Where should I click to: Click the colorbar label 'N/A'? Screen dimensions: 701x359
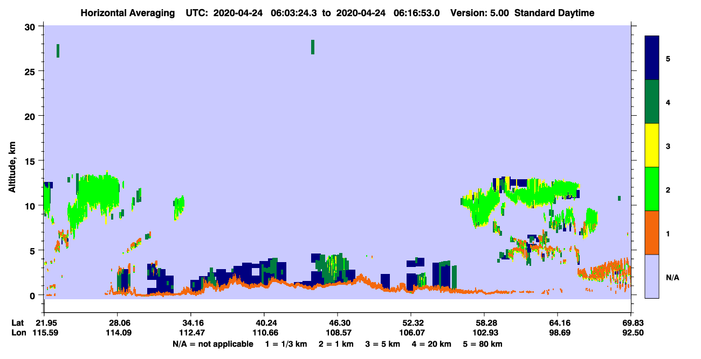point(672,277)
